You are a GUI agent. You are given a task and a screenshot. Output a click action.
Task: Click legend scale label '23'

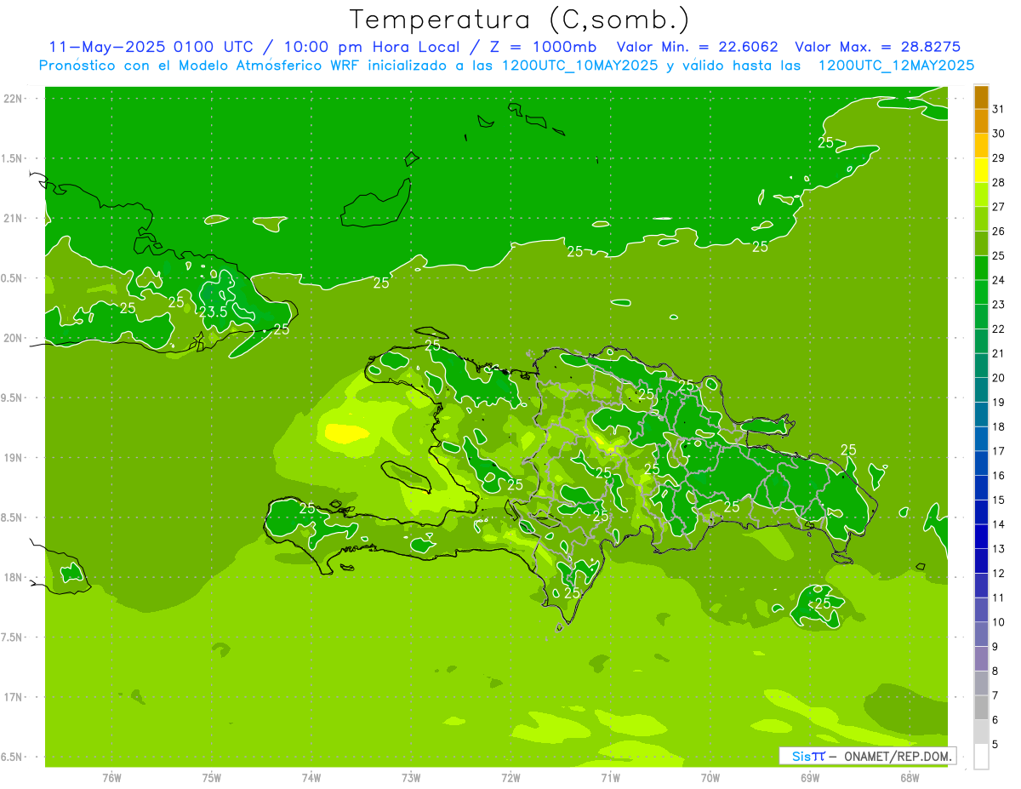tap(999, 305)
